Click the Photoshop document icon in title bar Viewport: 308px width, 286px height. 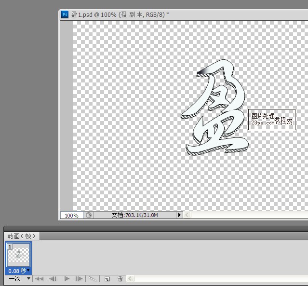65,14
